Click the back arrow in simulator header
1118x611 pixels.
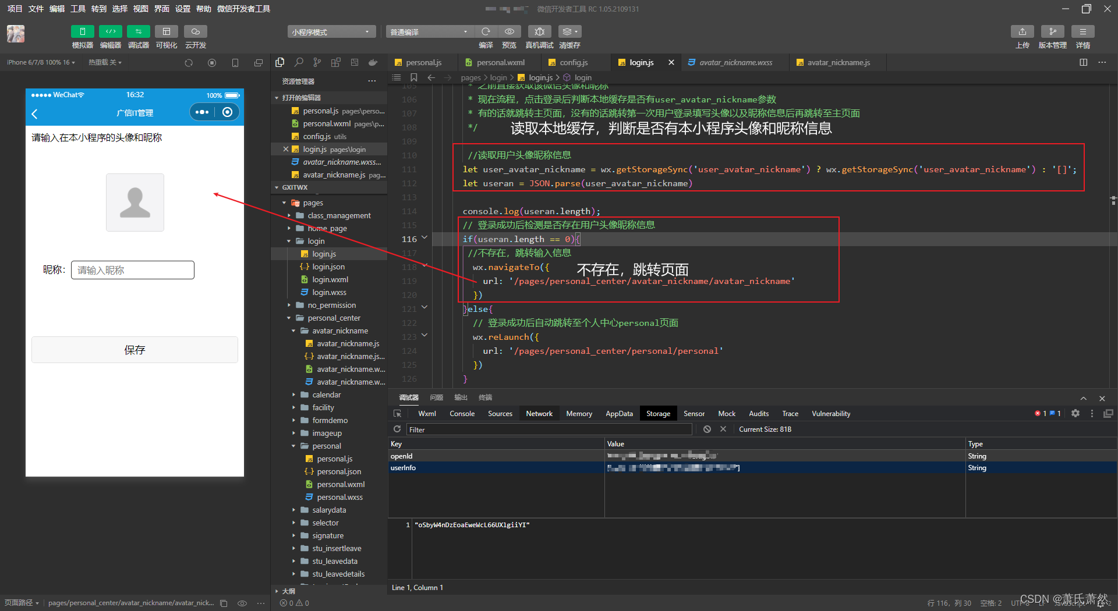pyautogui.click(x=34, y=113)
